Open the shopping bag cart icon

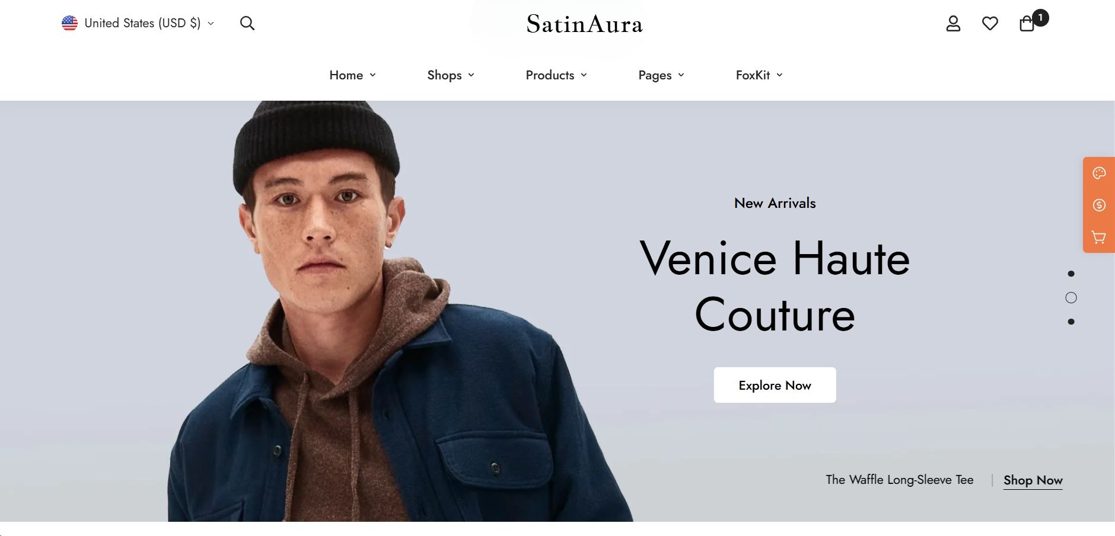(x=1027, y=24)
